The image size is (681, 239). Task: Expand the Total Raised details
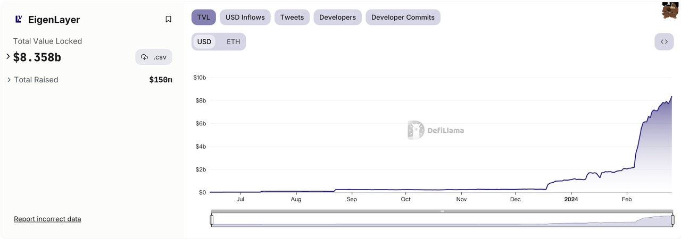[9, 80]
